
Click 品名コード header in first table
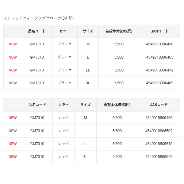[x=36, y=31]
